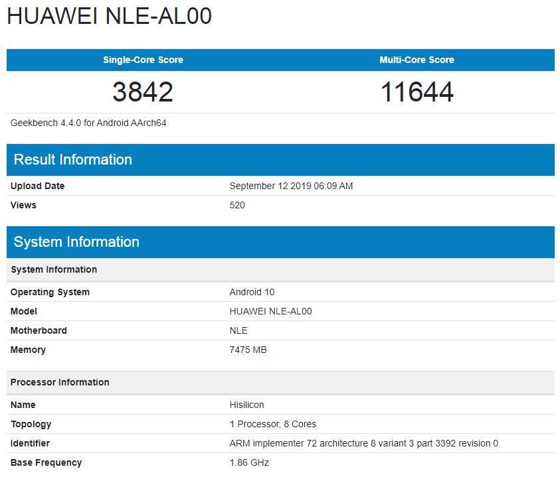
Task: Select the Multi-Core Score header
Action: pyautogui.click(x=417, y=60)
